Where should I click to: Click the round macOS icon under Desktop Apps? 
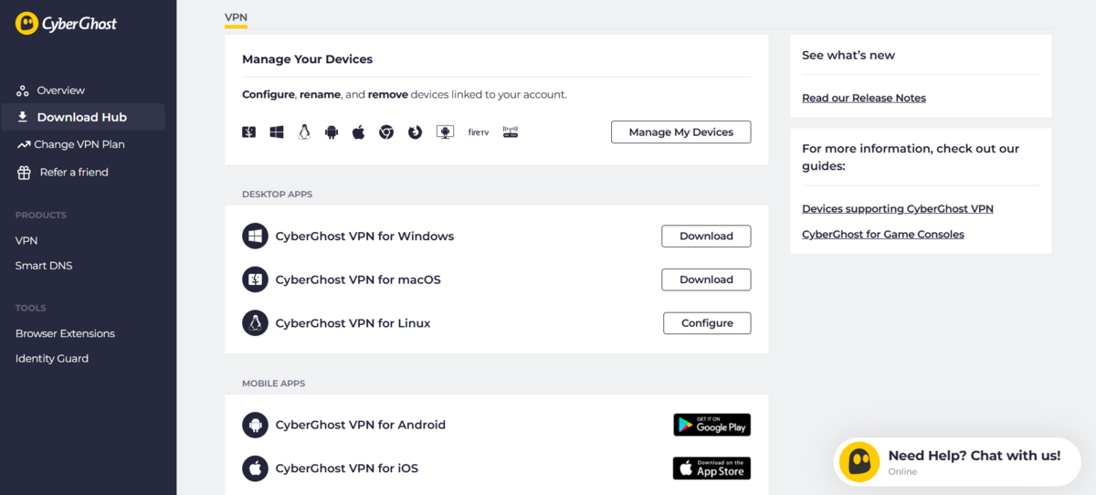pyautogui.click(x=255, y=279)
